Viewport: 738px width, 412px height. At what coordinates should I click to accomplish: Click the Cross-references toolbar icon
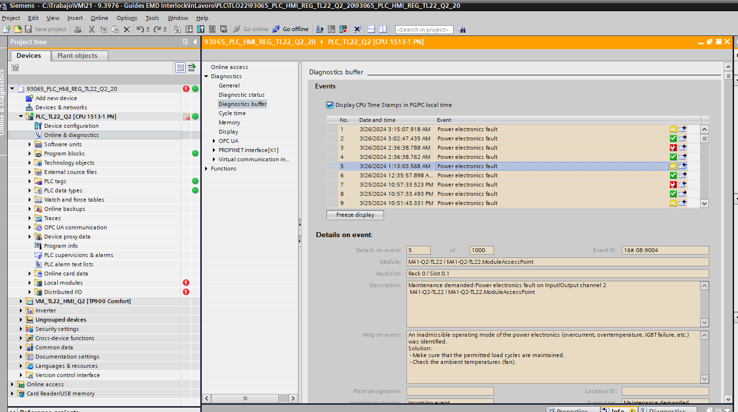click(x=357, y=29)
